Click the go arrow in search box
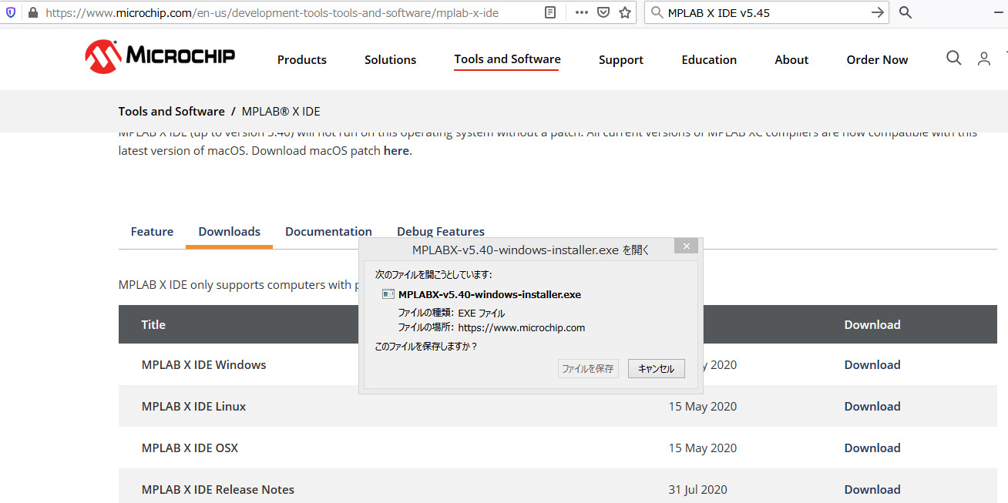This screenshot has height=503, width=1008. [877, 12]
